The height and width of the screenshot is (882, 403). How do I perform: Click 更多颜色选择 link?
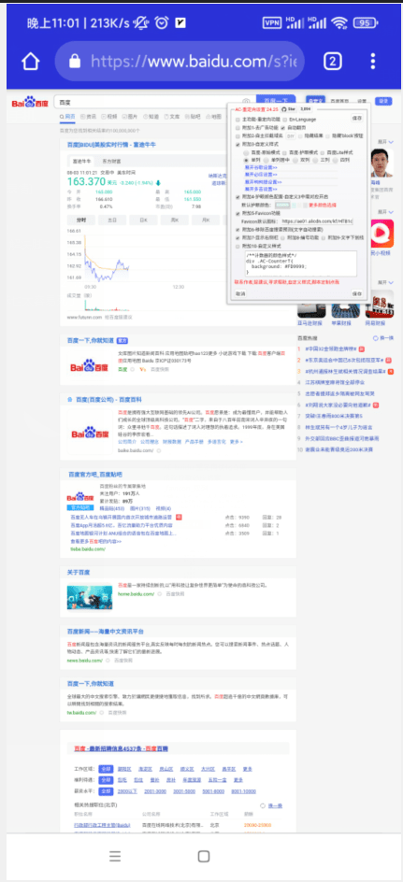coord(323,205)
